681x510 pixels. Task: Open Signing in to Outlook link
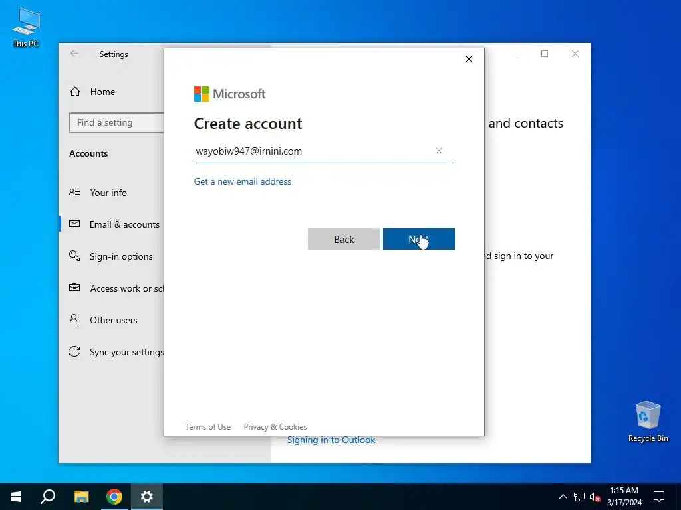point(331,440)
